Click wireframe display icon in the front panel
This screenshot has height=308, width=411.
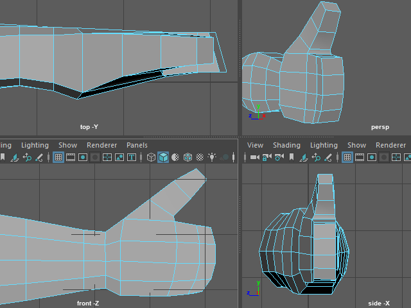pos(152,157)
